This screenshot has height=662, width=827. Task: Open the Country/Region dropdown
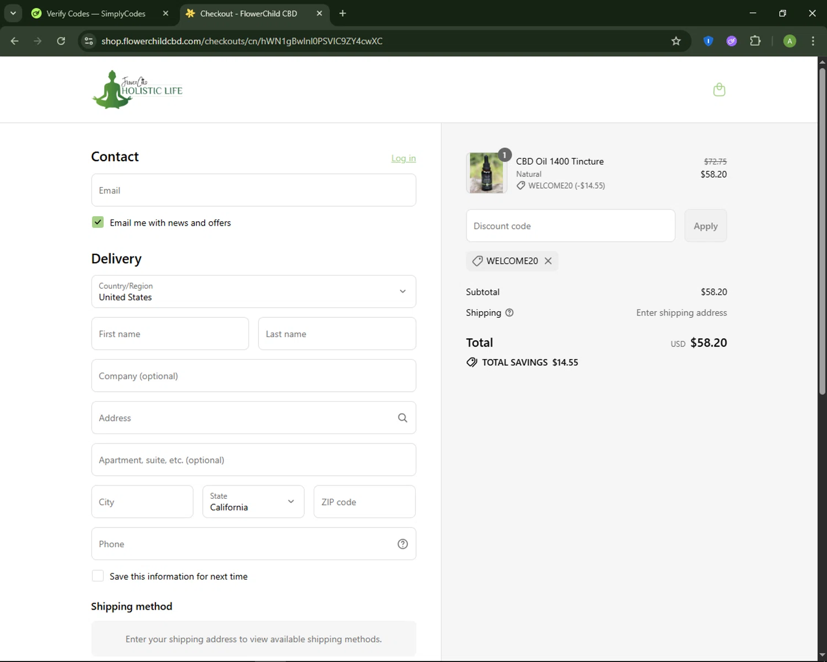coord(254,291)
